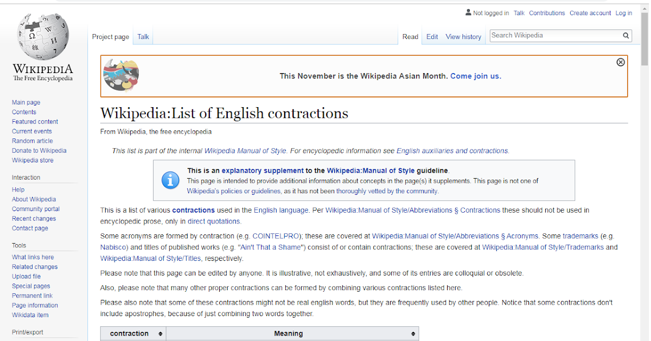Open the bold contractions link
Image resolution: width=651 pixels, height=341 pixels.
[193, 210]
